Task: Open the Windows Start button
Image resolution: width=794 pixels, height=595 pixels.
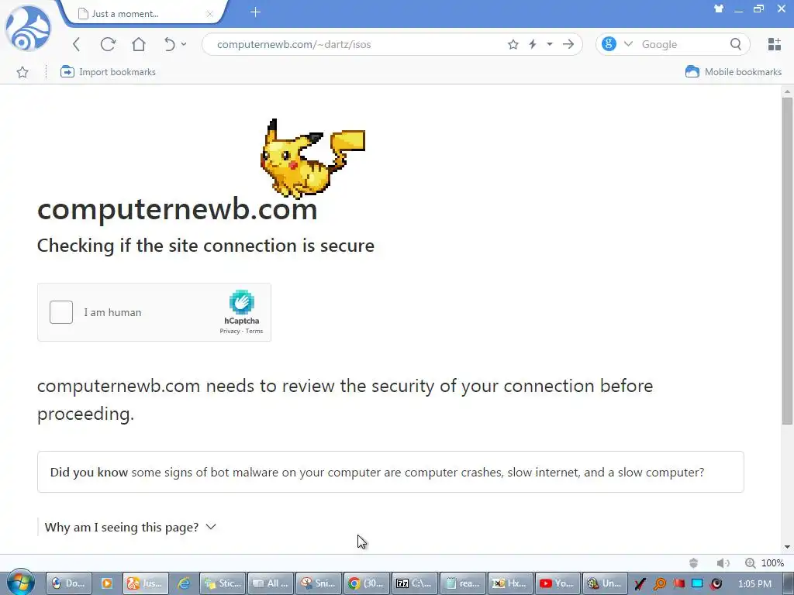Action: click(21, 582)
